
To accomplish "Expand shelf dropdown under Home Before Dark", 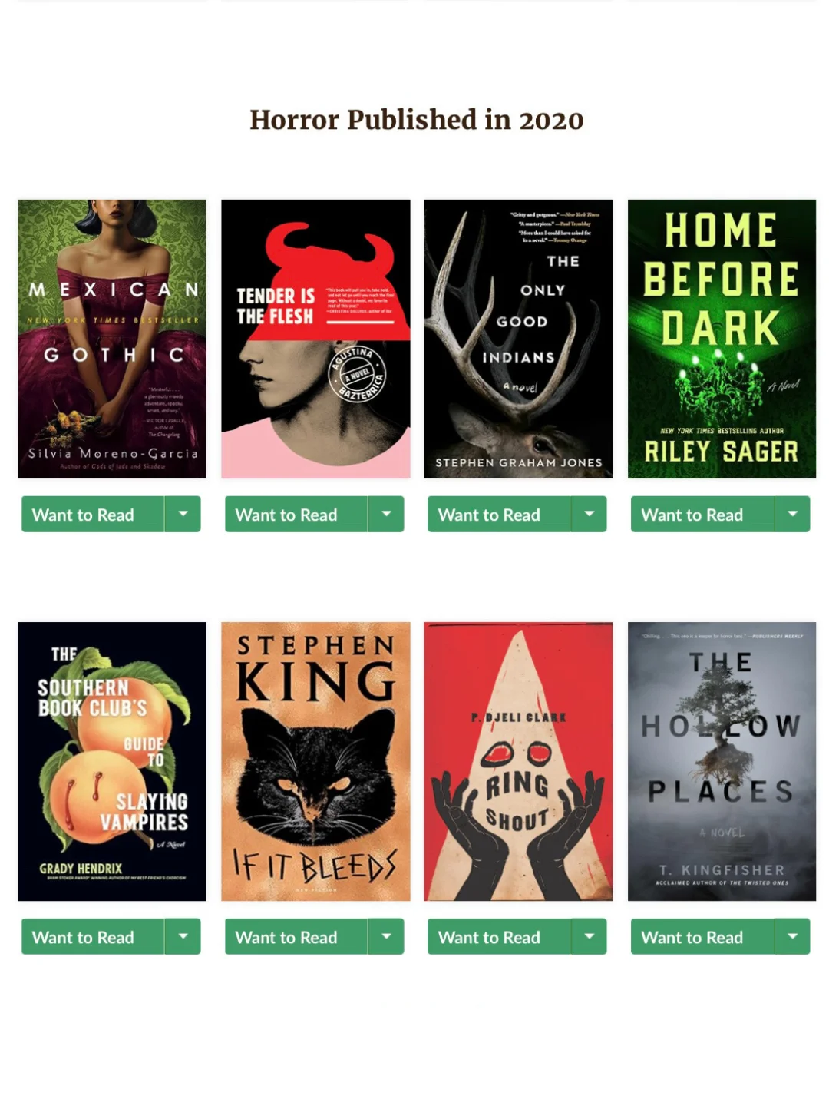I will (792, 514).
